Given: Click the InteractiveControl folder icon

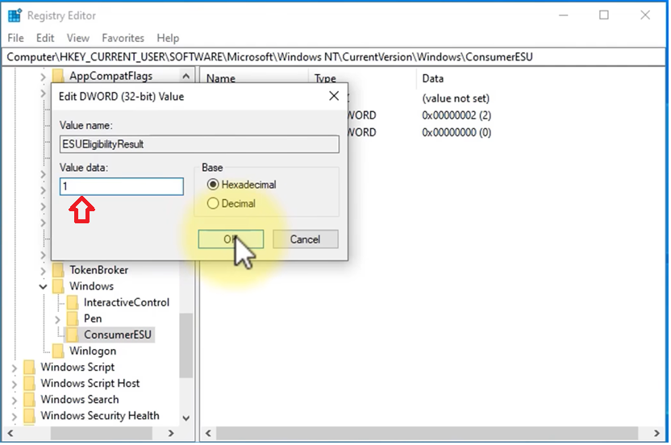Looking at the screenshot, I should tap(73, 302).
